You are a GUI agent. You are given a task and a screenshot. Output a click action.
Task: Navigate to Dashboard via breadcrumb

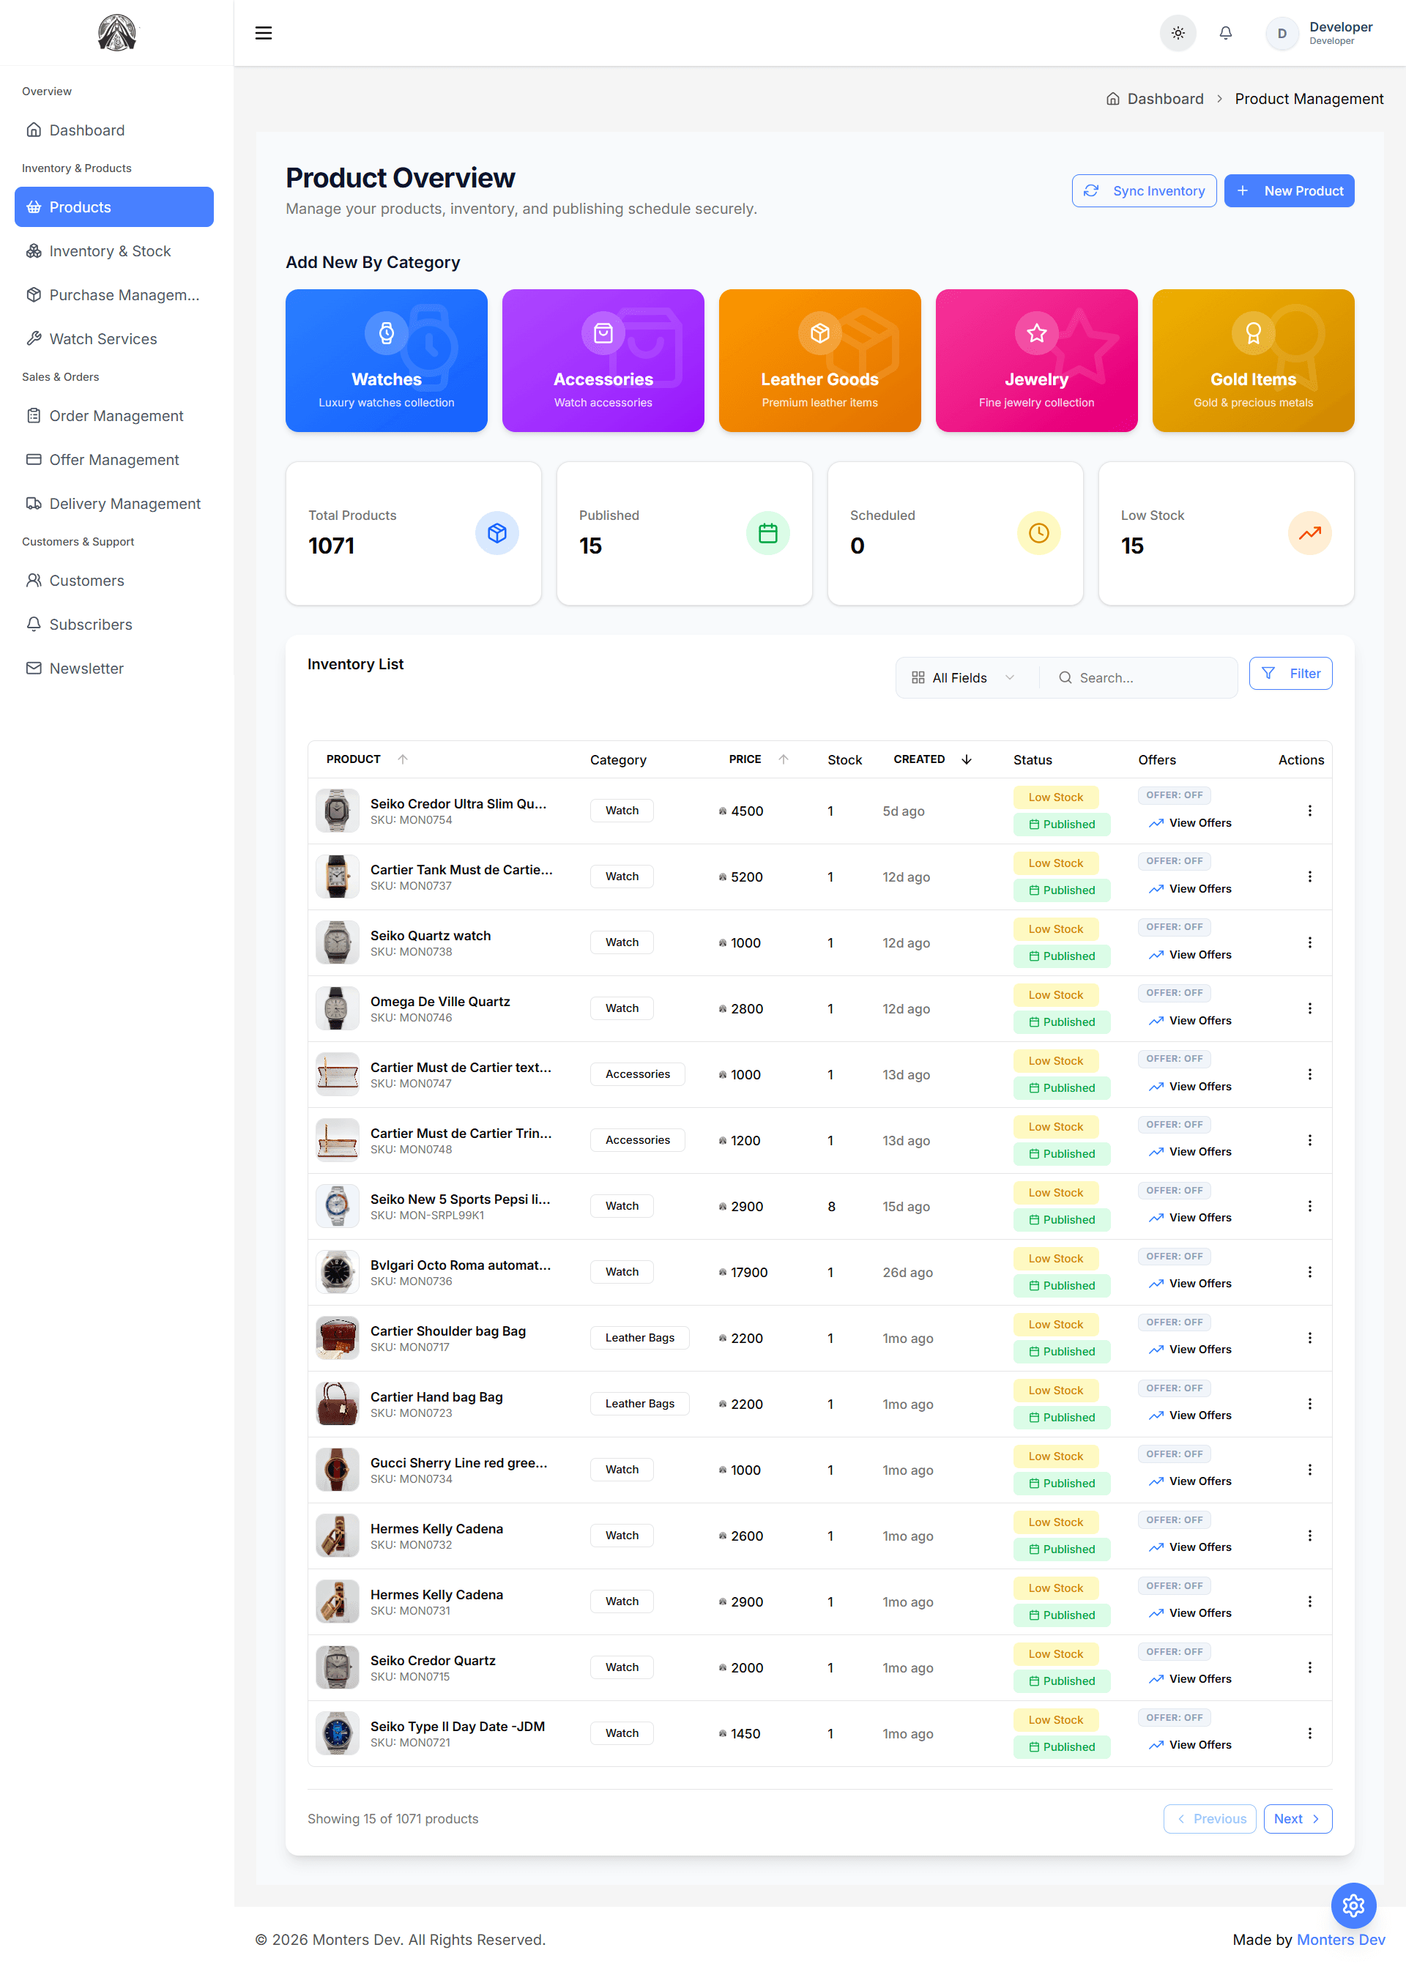point(1164,99)
